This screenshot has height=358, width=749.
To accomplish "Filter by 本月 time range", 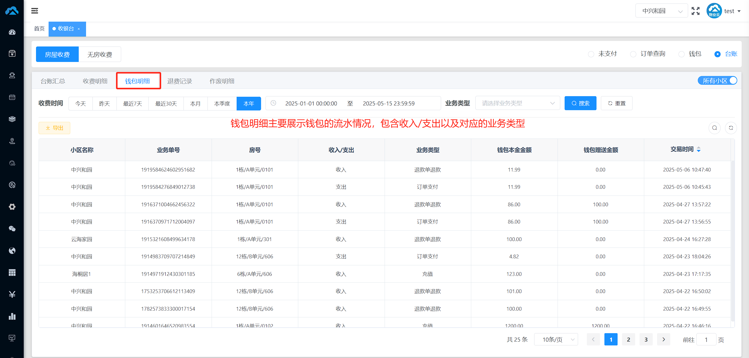I will 196,103.
